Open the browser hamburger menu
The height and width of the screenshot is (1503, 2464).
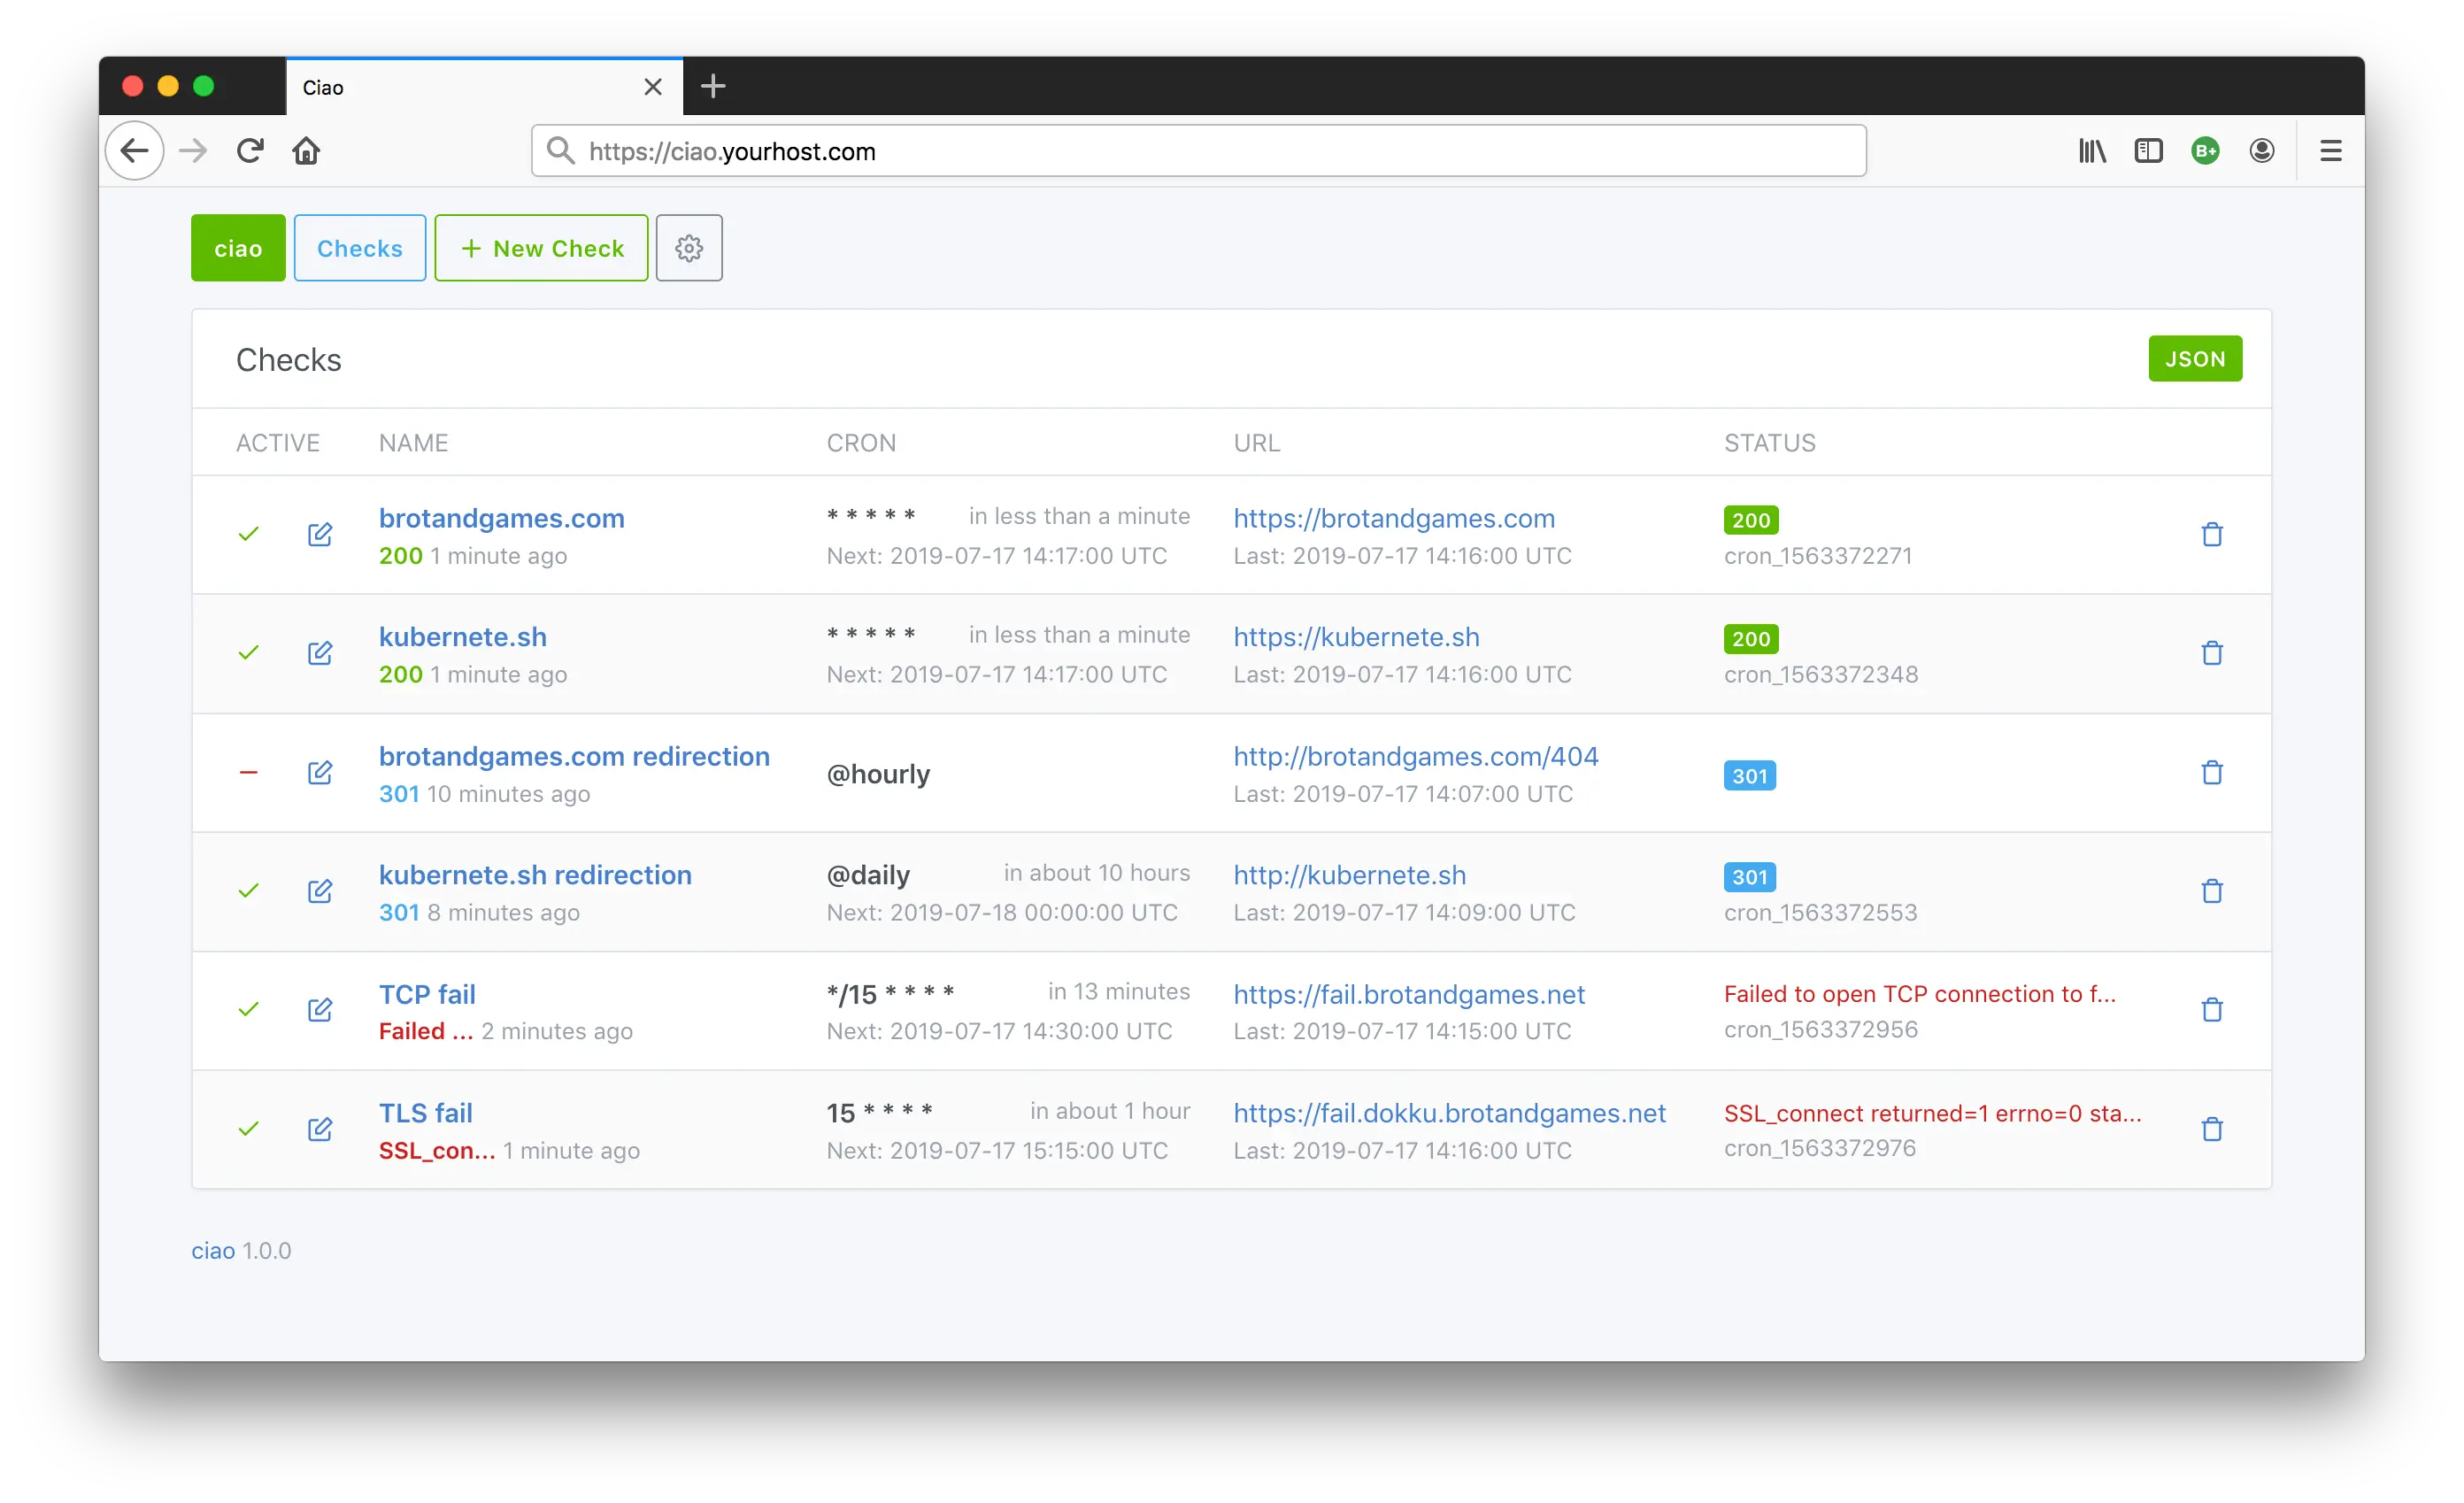tap(2330, 151)
